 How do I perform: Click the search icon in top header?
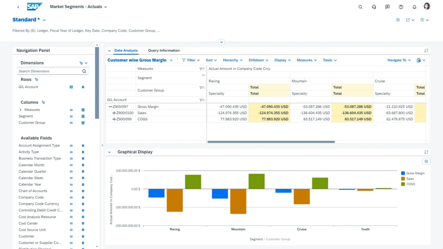(x=360, y=7)
